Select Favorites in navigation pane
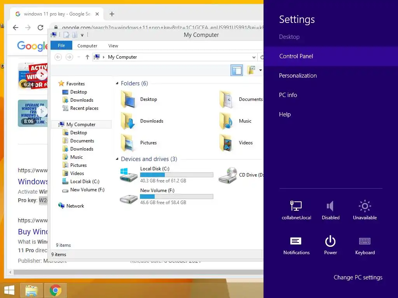Image resolution: width=398 pixels, height=298 pixels. (x=72, y=84)
